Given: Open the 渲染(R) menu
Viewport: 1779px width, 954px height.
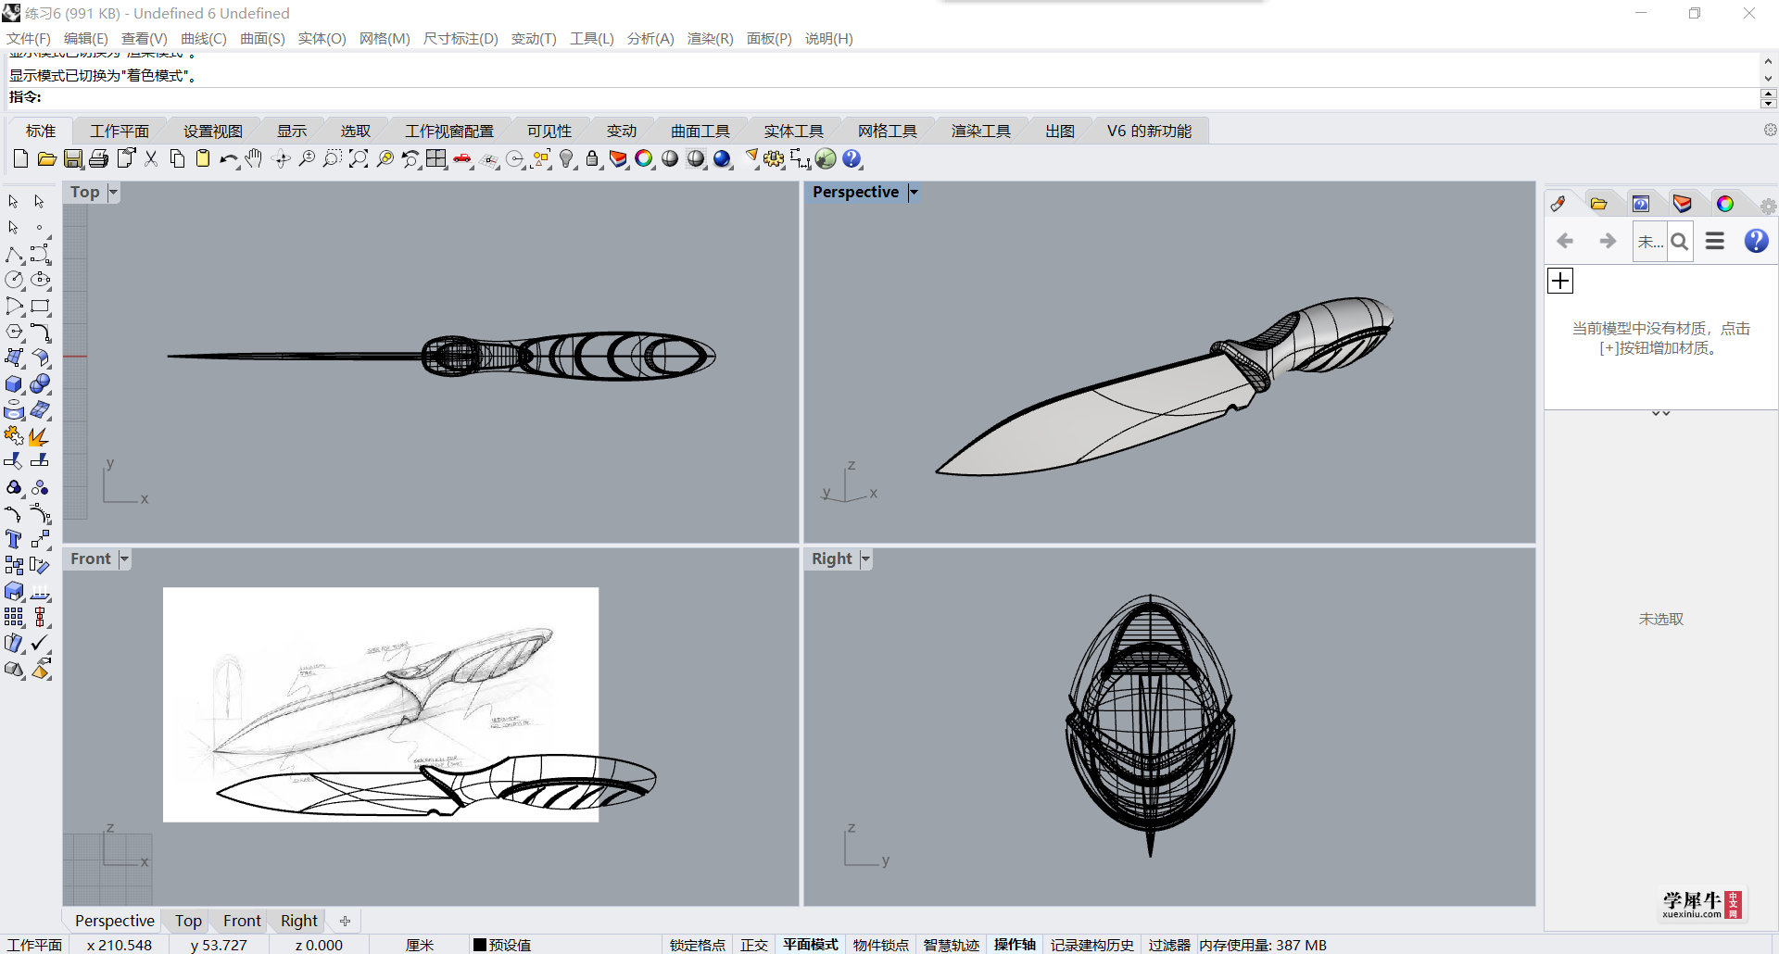Looking at the screenshot, I should pyautogui.click(x=710, y=39).
